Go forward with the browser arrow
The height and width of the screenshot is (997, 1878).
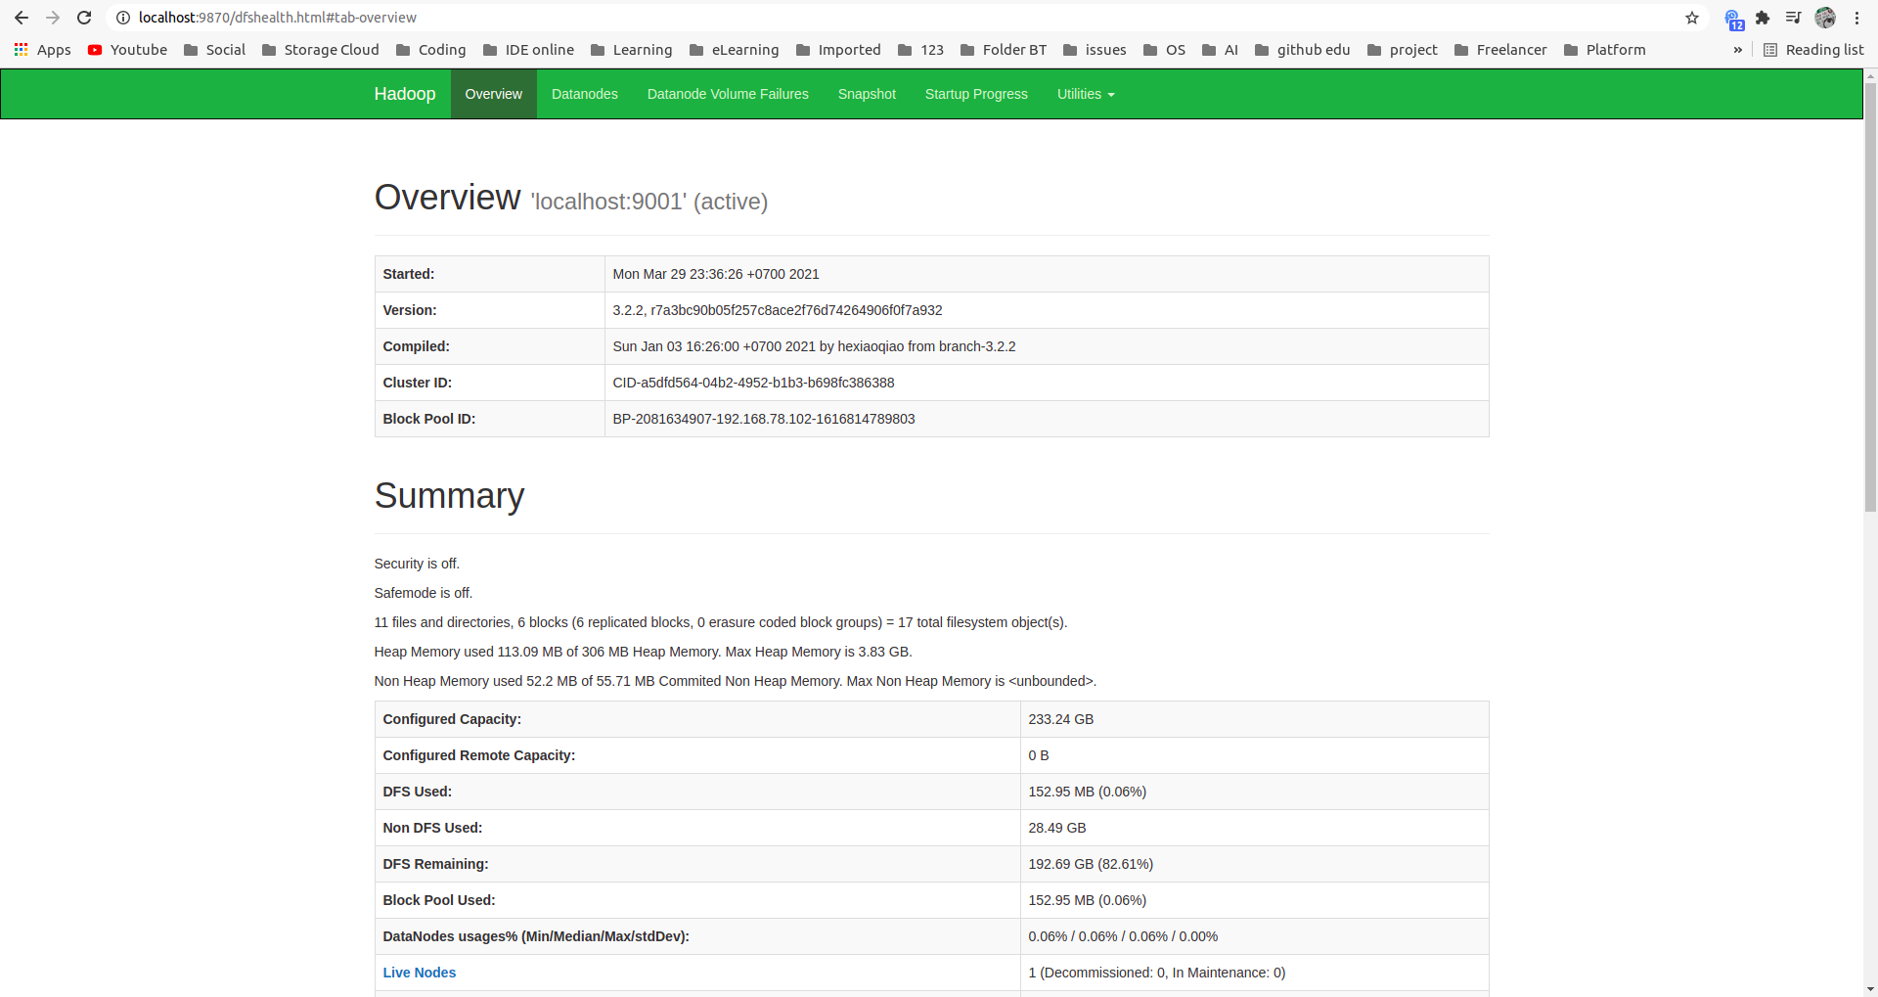(53, 18)
